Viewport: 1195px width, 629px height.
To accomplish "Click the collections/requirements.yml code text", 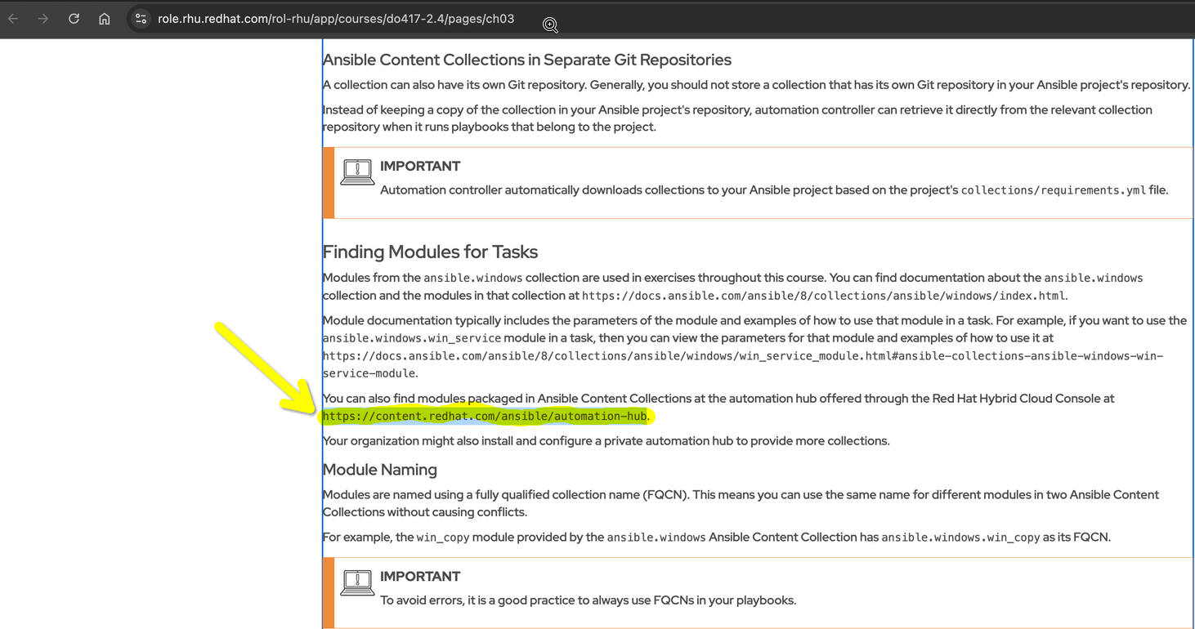I will [1053, 190].
